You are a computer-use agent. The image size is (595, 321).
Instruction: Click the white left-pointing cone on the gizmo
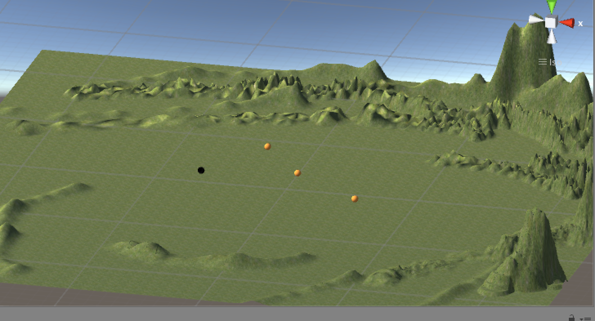tap(537, 20)
